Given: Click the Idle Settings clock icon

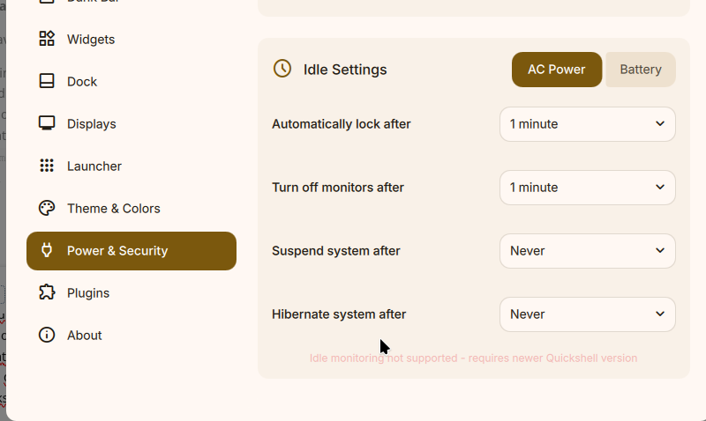Looking at the screenshot, I should [282, 69].
